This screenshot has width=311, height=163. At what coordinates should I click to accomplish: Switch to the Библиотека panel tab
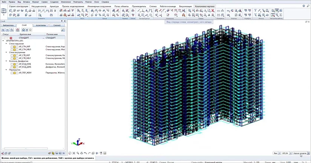click(8, 25)
